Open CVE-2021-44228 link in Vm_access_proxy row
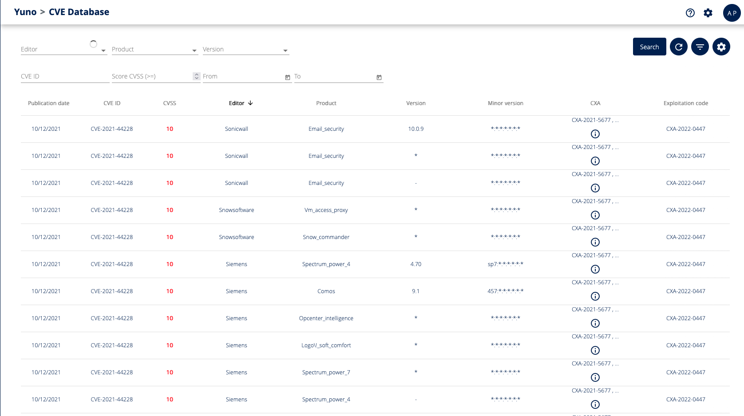744x416 pixels. pyautogui.click(x=112, y=210)
